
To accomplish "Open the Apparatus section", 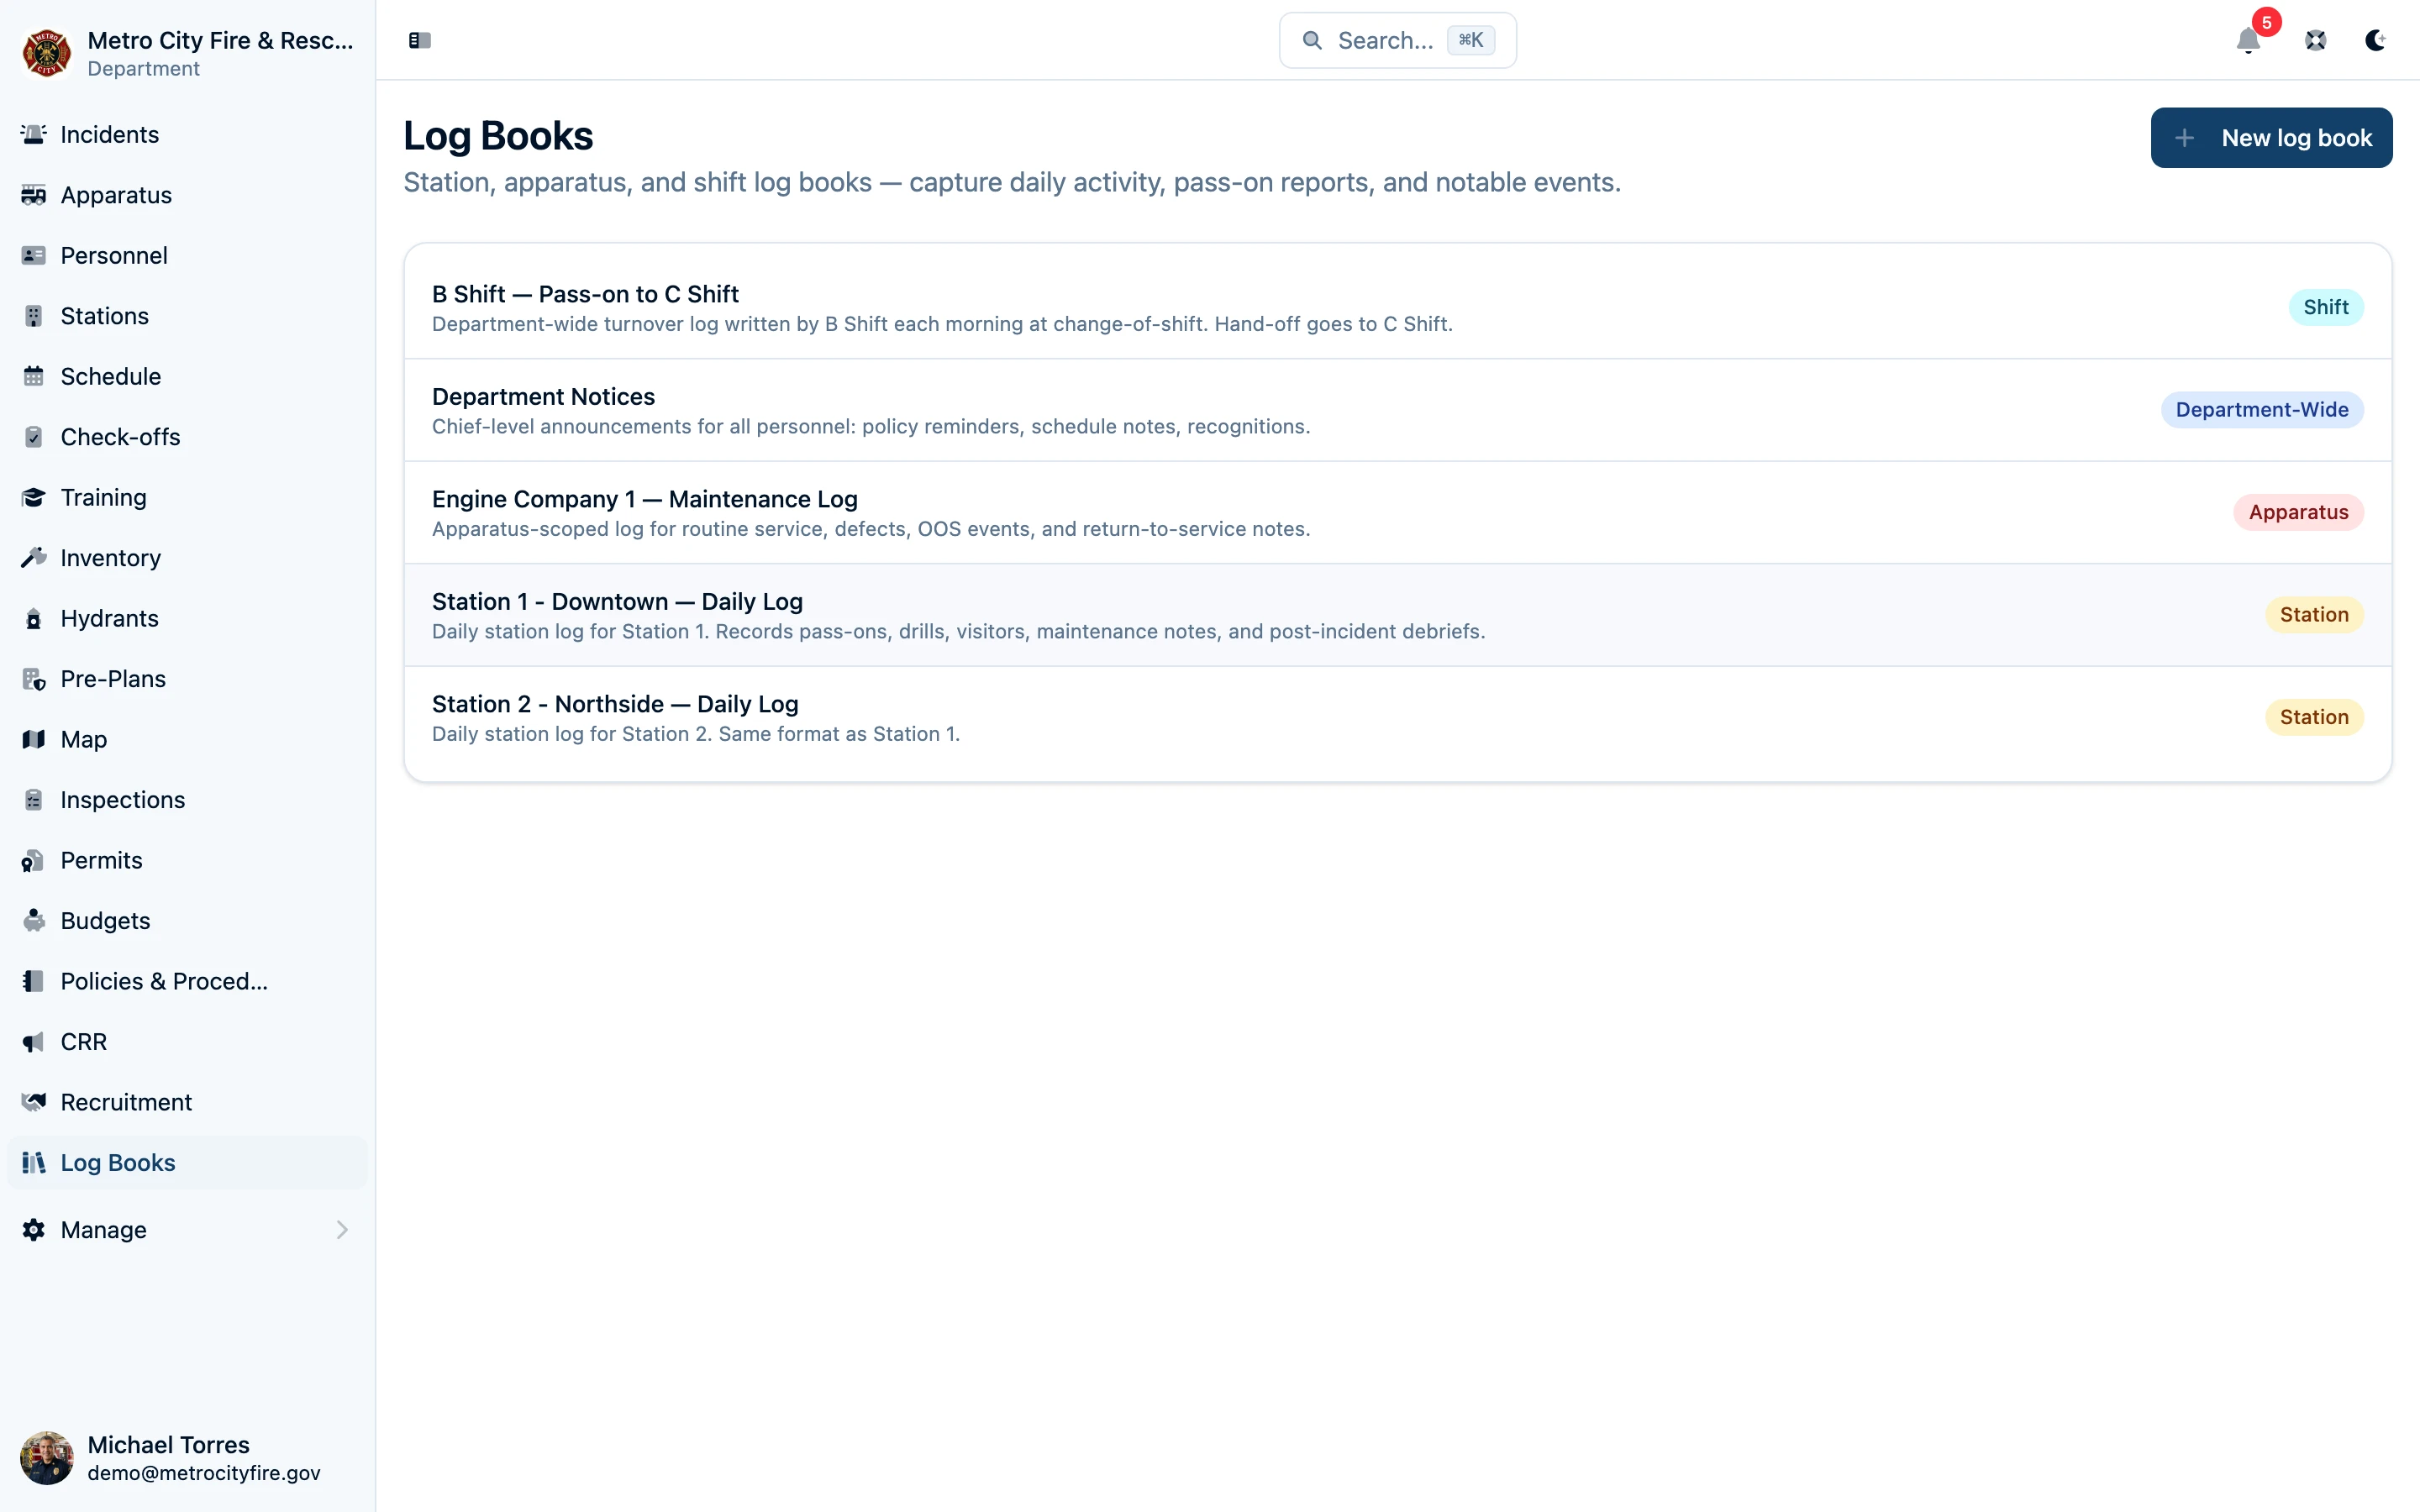I will (x=187, y=195).
